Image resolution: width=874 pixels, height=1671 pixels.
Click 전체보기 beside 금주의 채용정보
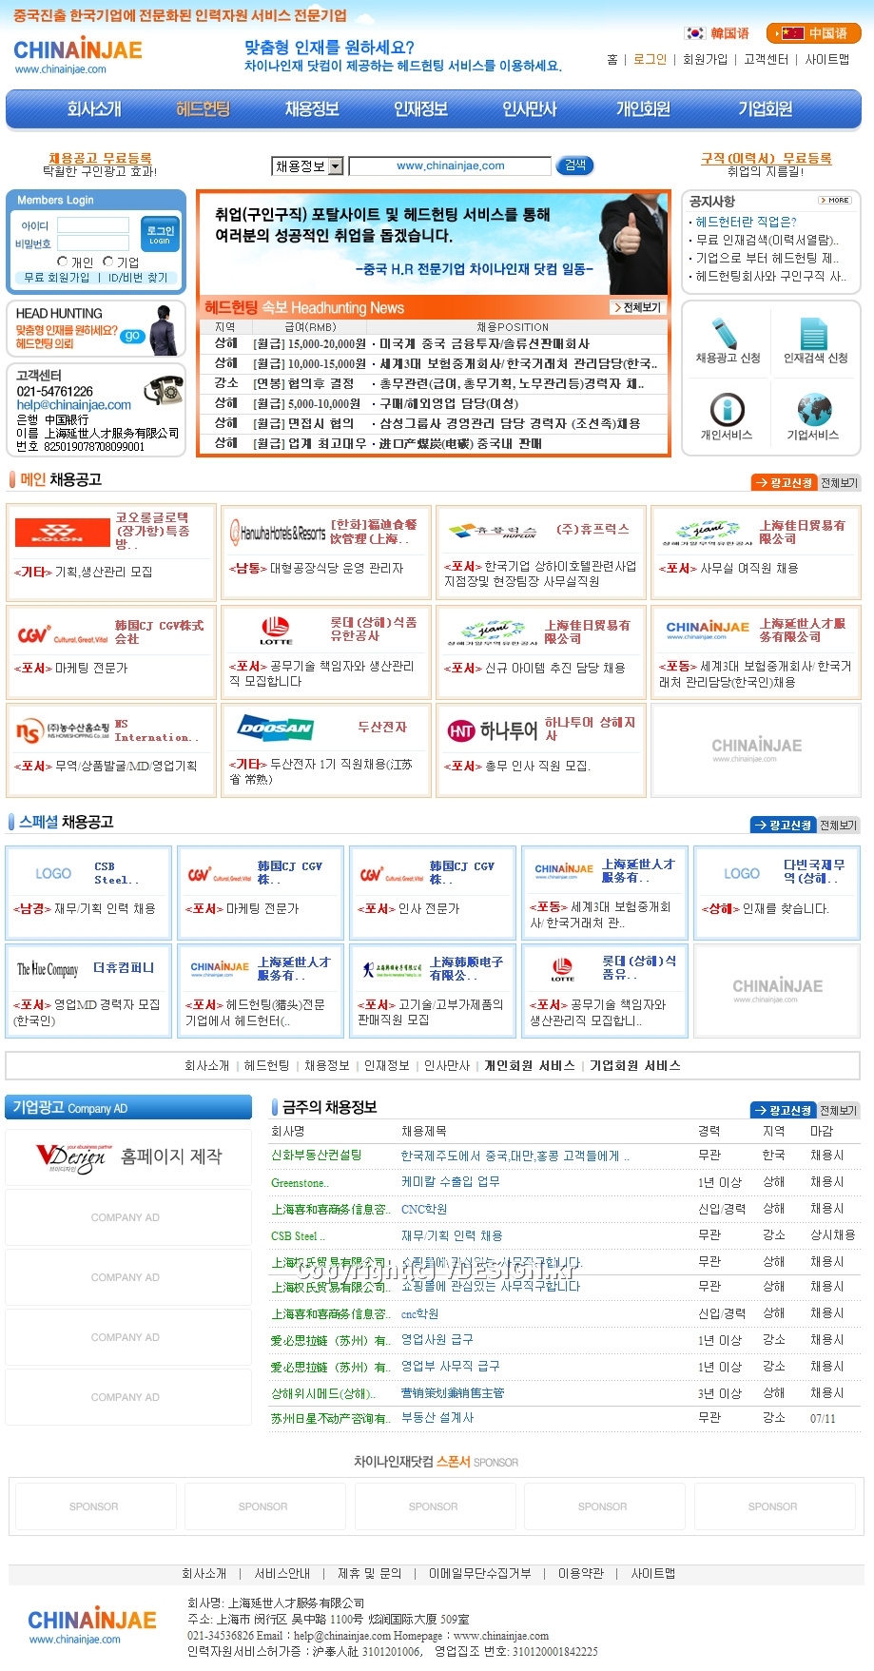click(x=839, y=1111)
